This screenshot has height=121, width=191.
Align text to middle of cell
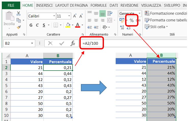96,13
